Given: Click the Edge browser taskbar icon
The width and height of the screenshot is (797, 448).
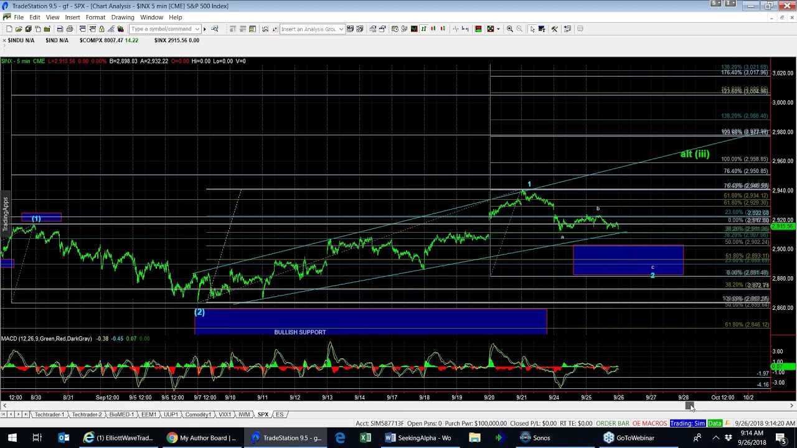Looking at the screenshot, I should (x=340, y=437).
